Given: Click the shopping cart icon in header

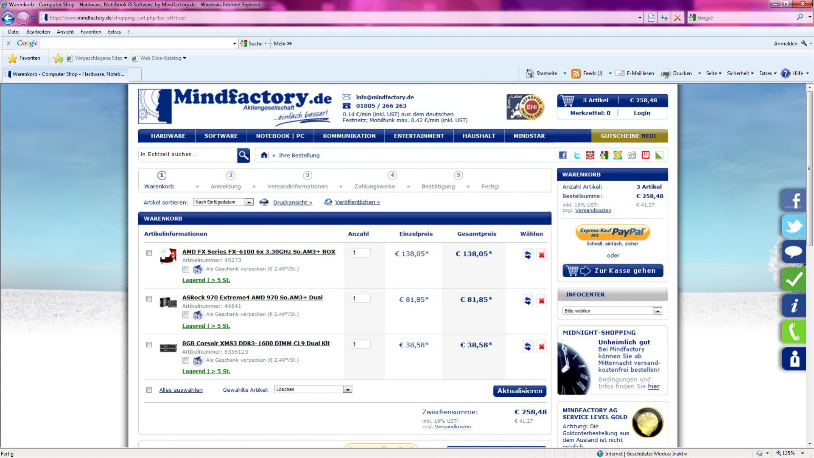Looking at the screenshot, I should tap(567, 101).
